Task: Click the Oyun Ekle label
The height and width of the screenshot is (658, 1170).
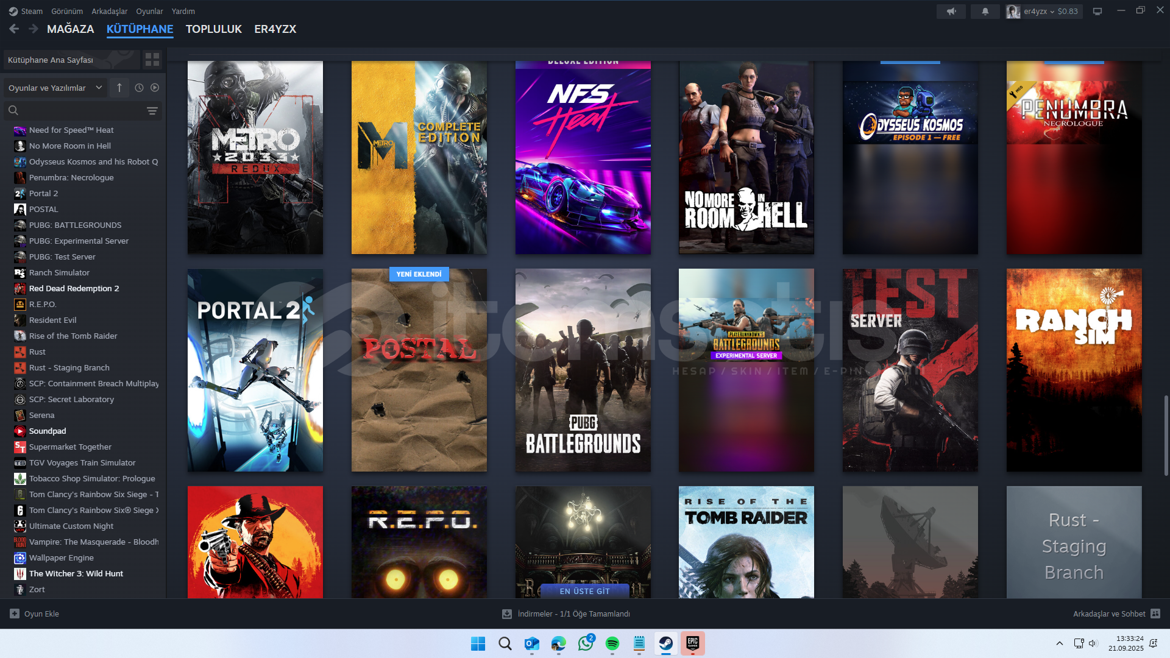Action: (x=41, y=614)
